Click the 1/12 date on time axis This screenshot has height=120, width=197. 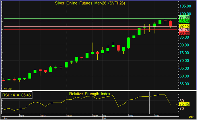tap(131, 116)
